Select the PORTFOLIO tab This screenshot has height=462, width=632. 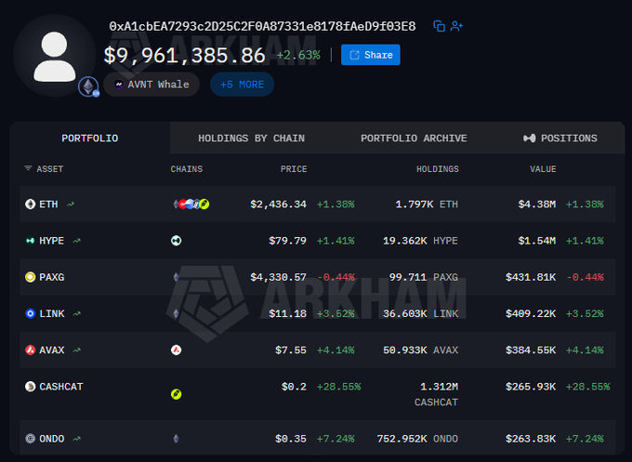[90, 139]
